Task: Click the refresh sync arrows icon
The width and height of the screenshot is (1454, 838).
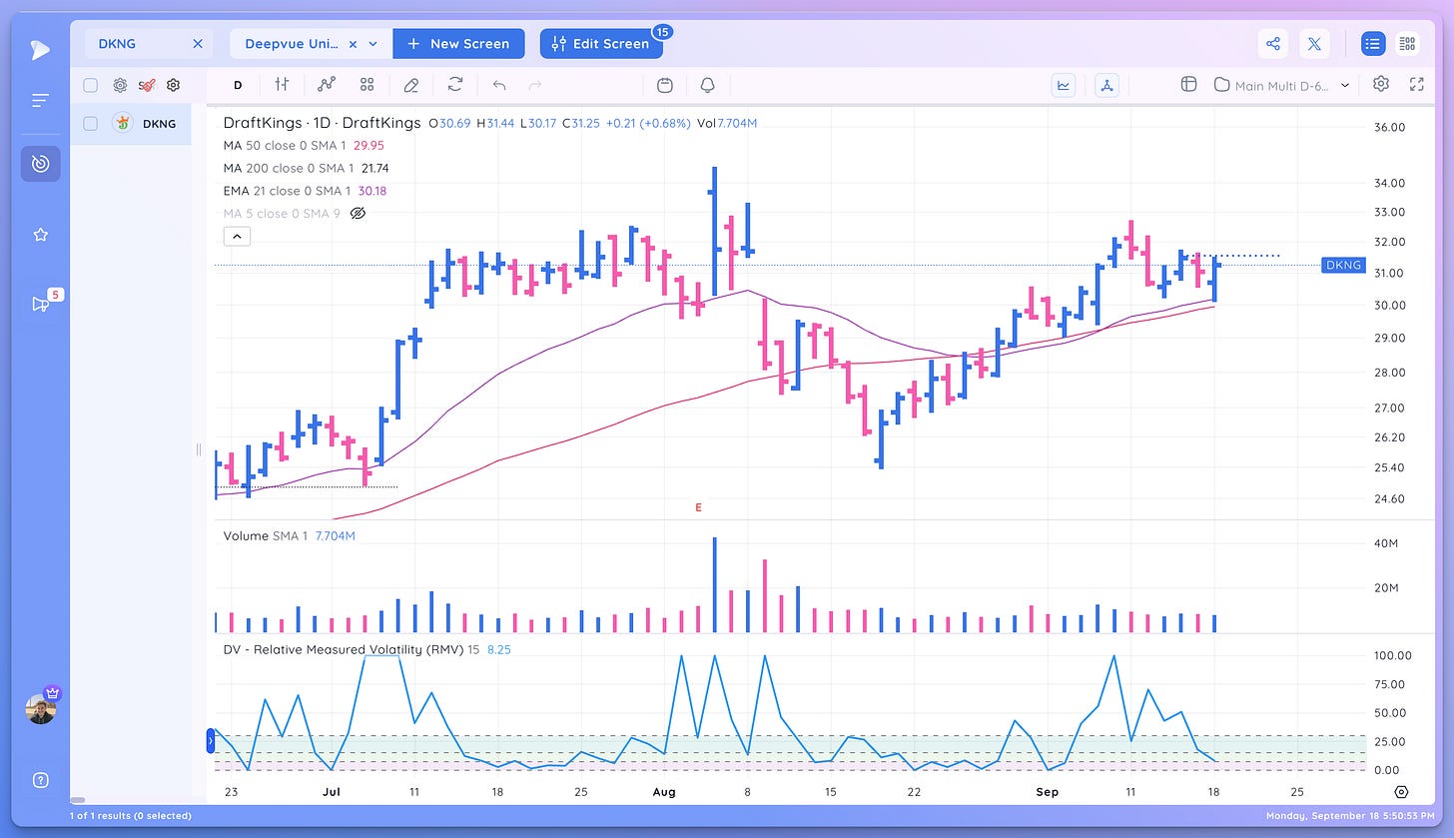Action: (455, 85)
